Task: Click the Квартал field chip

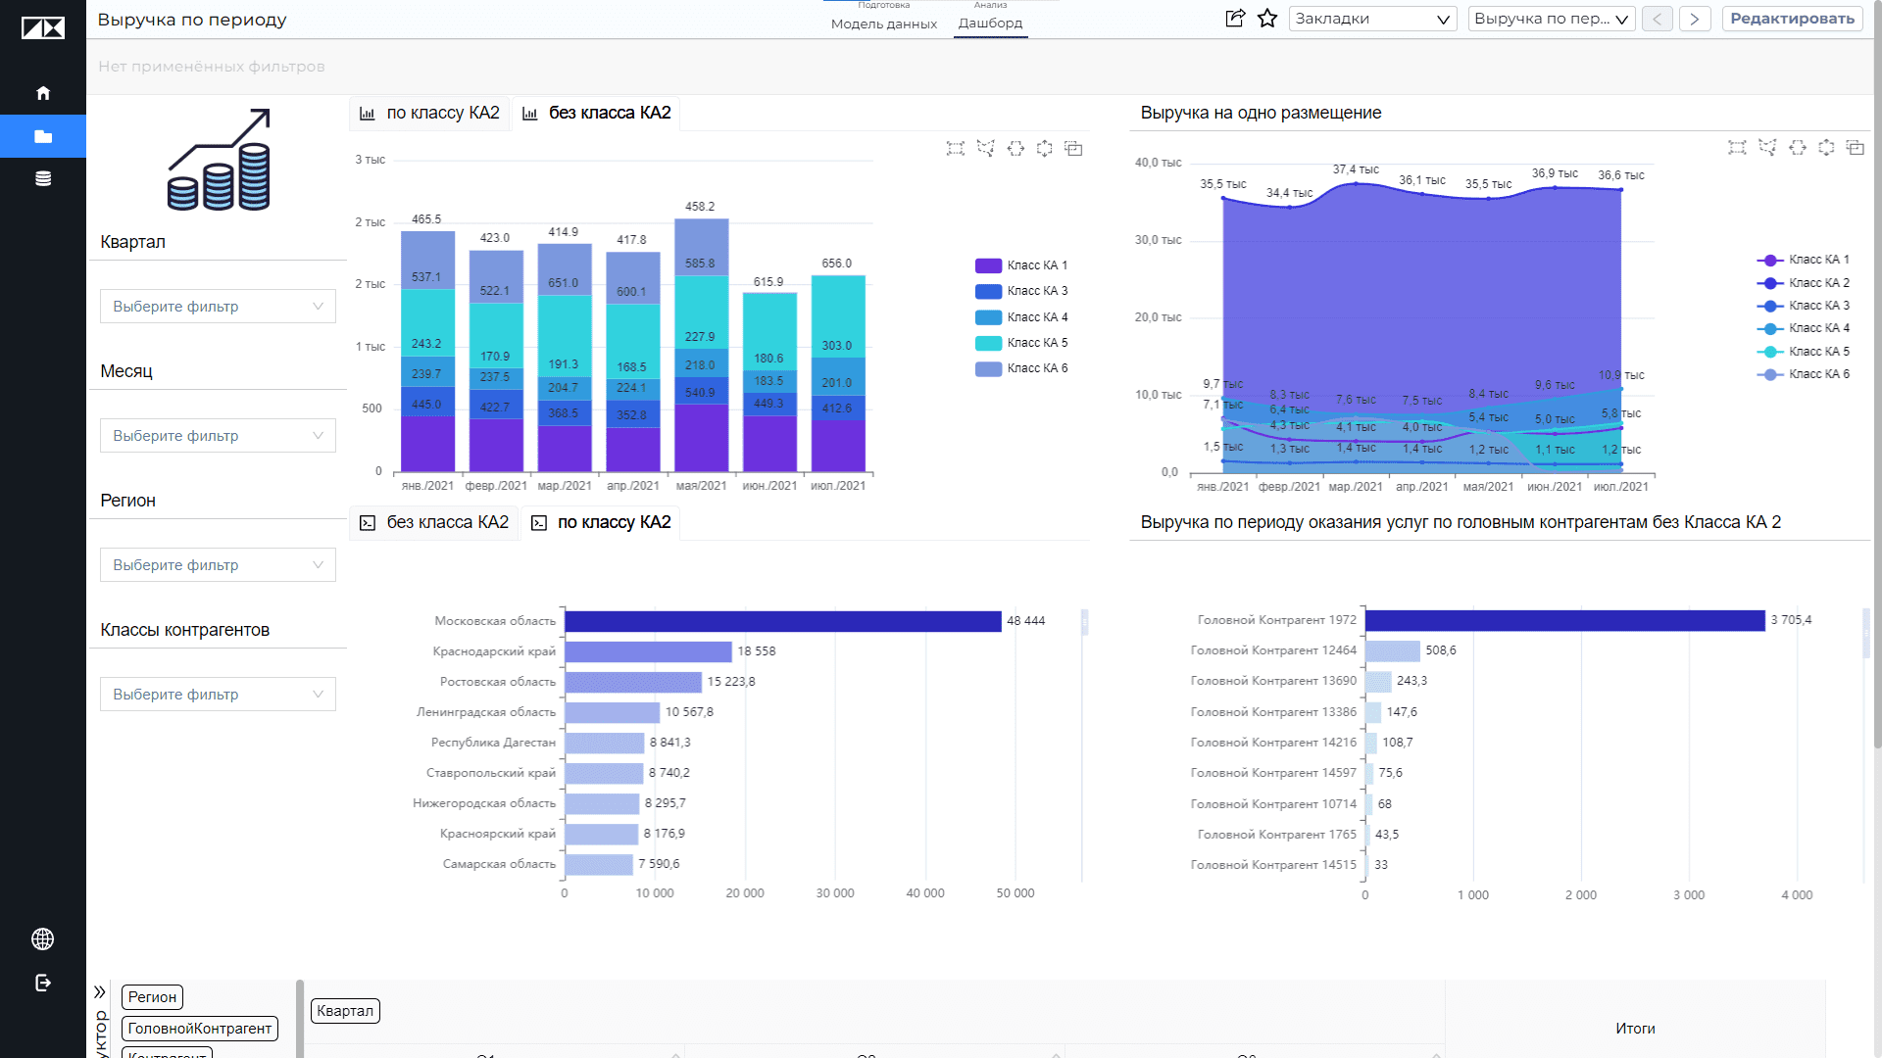Action: (x=345, y=1011)
